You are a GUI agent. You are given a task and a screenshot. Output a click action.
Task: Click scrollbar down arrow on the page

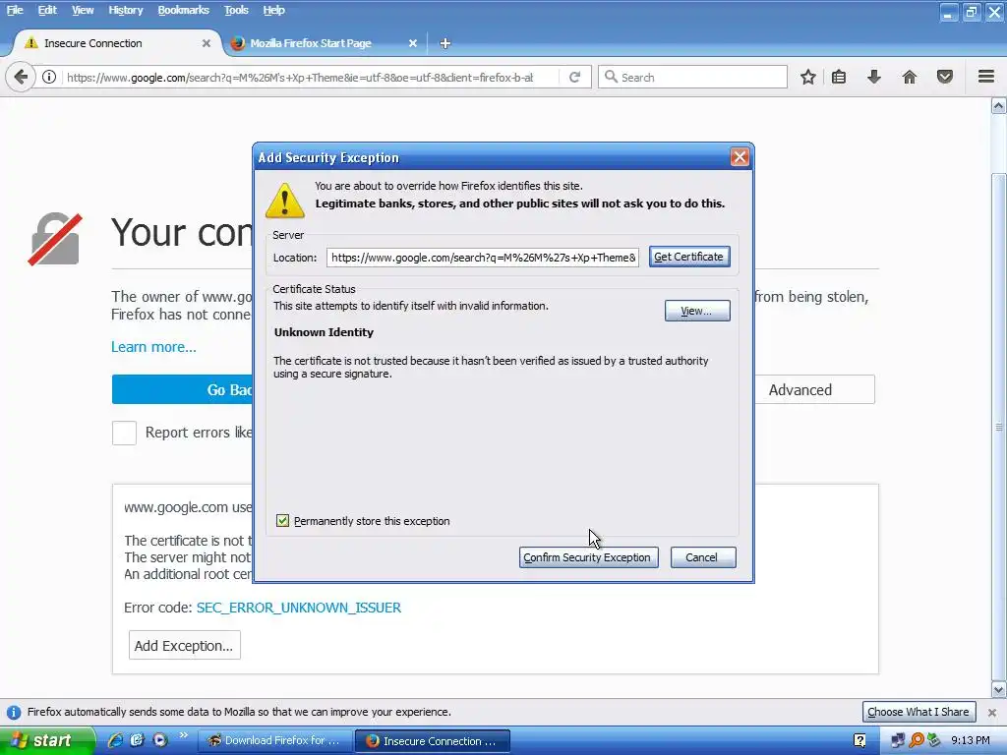pos(999,691)
